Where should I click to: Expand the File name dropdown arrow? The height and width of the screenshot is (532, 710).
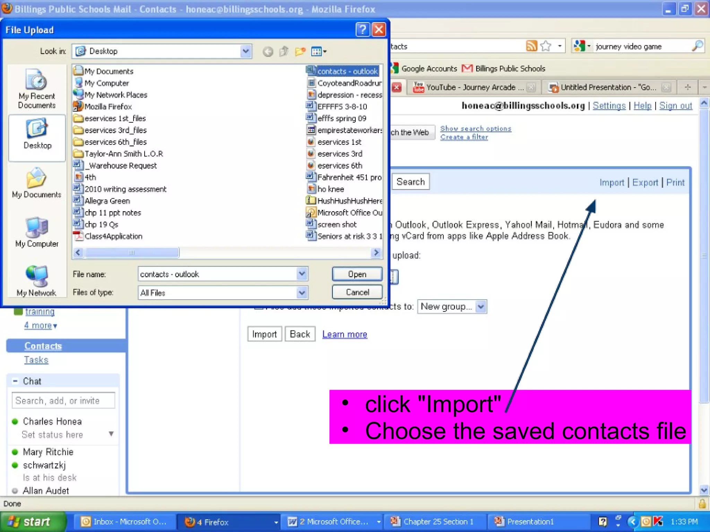[x=302, y=274]
